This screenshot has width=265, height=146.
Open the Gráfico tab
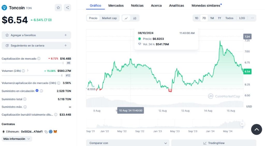coord(95,6)
